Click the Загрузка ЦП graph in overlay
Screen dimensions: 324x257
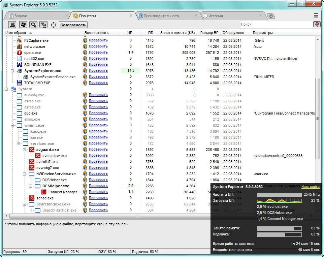click(279, 201)
